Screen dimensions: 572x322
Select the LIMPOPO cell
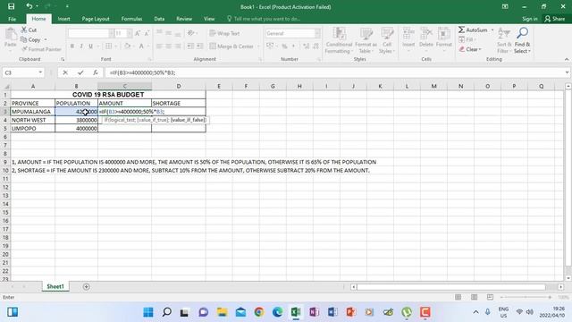(33, 129)
